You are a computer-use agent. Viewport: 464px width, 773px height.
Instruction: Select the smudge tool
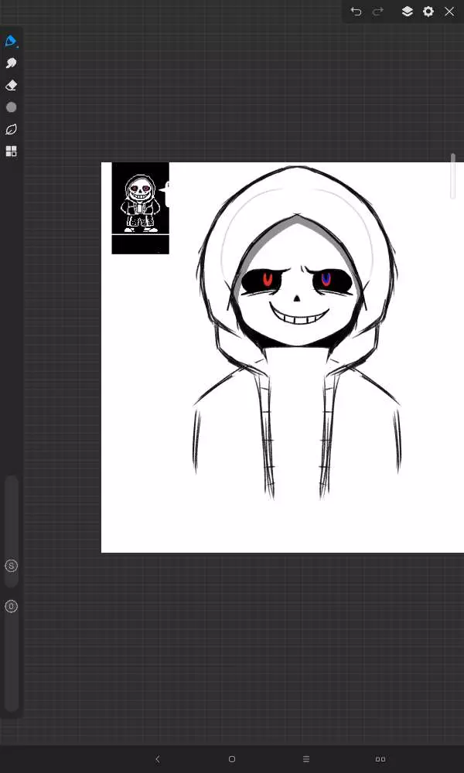tap(11, 63)
